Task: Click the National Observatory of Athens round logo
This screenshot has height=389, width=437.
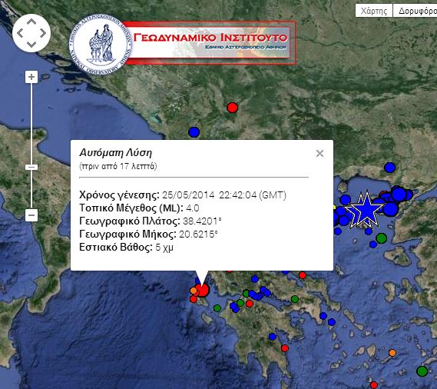Action: [x=100, y=45]
